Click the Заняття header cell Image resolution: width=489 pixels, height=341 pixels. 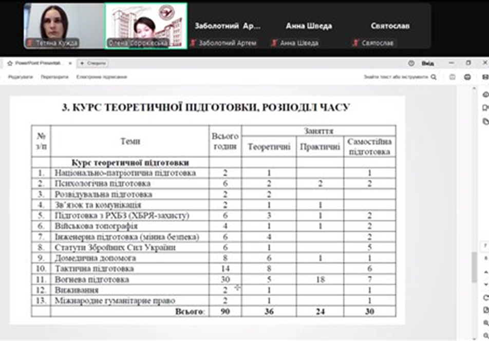[318, 131]
